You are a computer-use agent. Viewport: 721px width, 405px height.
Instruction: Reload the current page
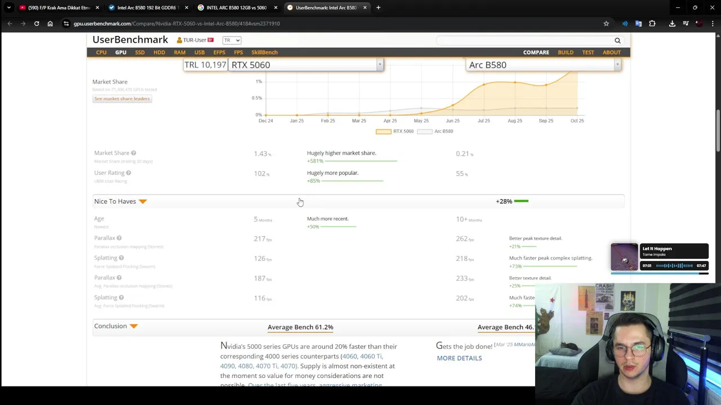37,24
